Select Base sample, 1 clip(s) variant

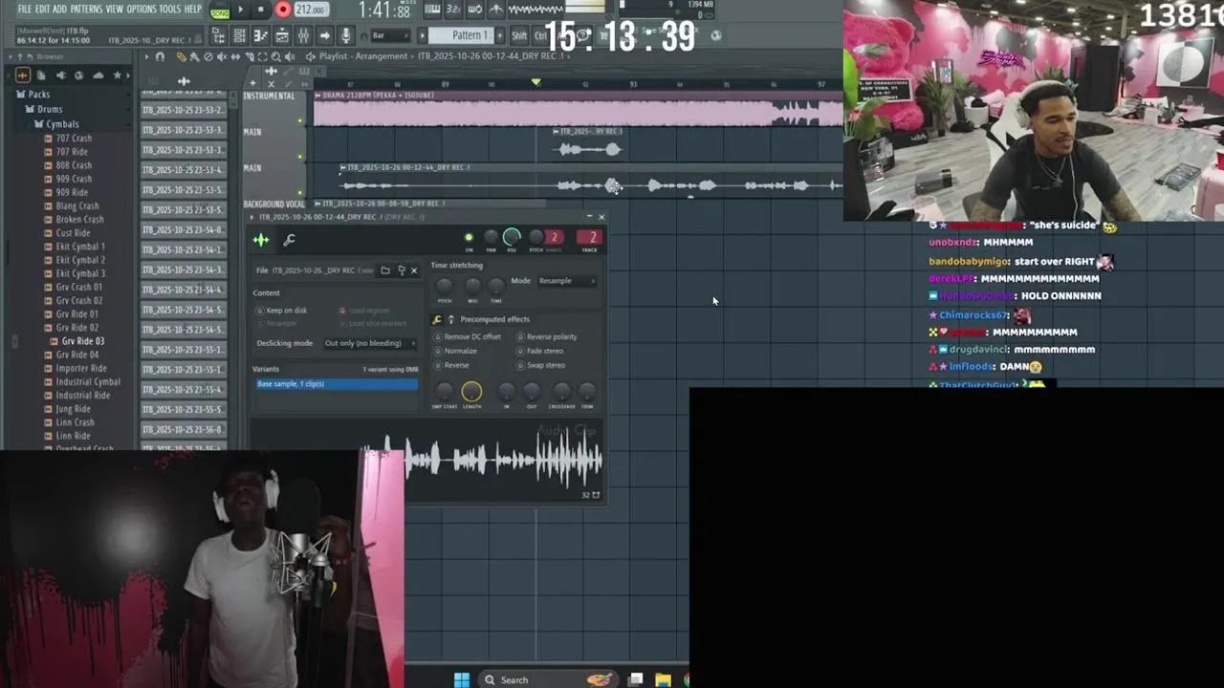point(336,384)
